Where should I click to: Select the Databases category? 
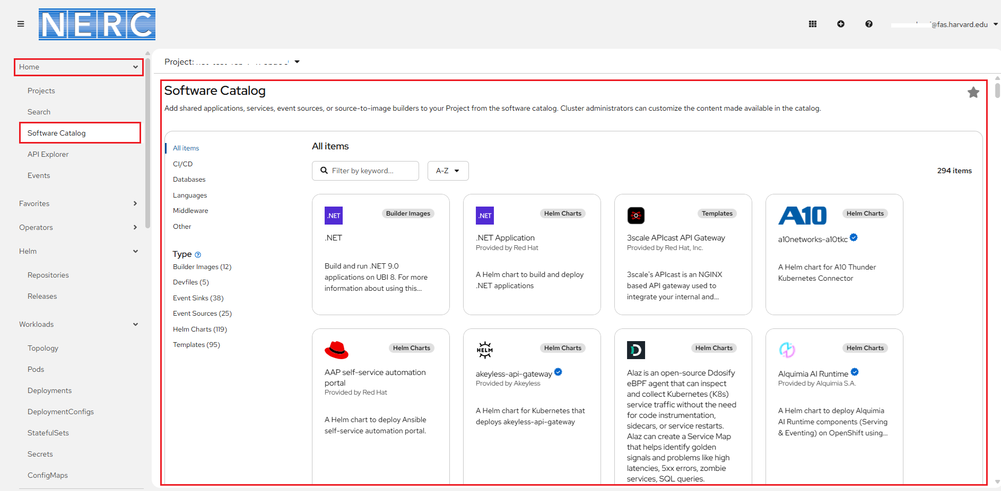tap(189, 180)
